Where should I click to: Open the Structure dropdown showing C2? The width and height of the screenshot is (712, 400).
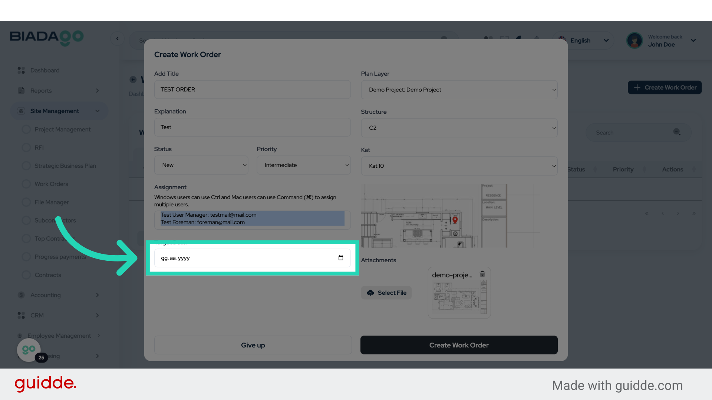pyautogui.click(x=459, y=128)
